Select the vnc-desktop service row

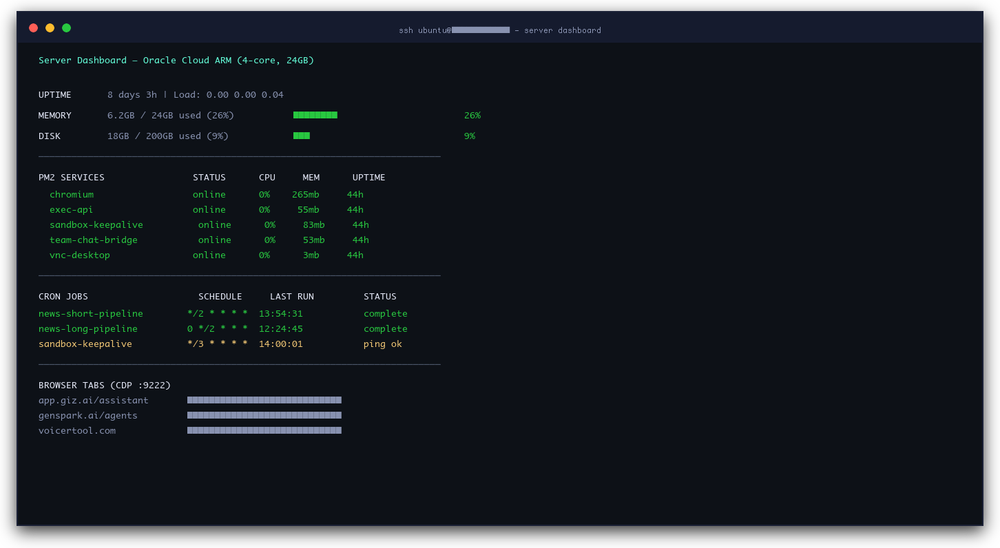[x=79, y=255]
